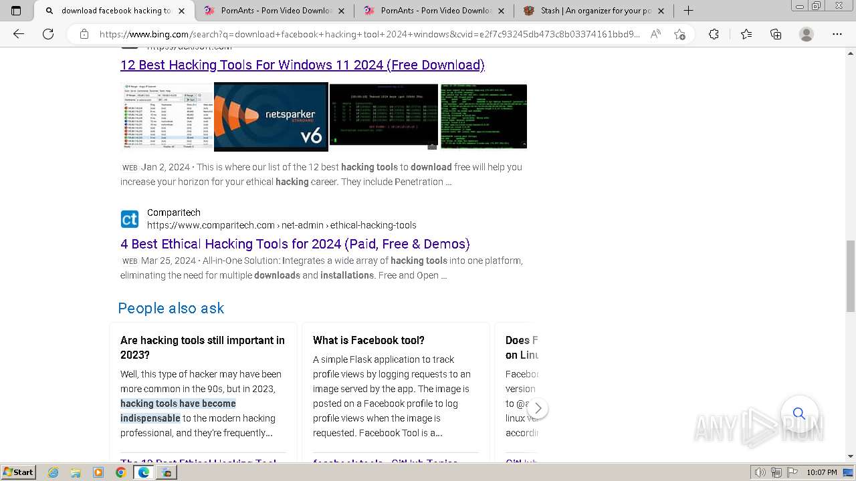
Task: Add this page to favorites
Action: pyautogui.click(x=680, y=34)
